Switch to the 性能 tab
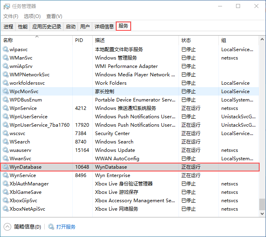The height and width of the screenshot is (237, 266). pos(23,26)
